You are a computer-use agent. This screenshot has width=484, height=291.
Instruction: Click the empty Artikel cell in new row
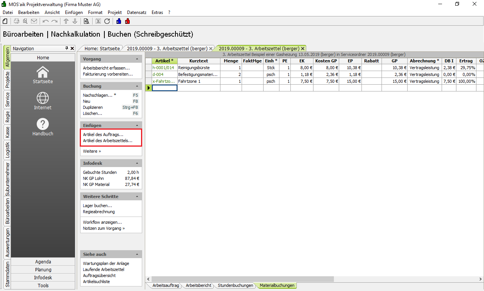pyautogui.click(x=164, y=88)
